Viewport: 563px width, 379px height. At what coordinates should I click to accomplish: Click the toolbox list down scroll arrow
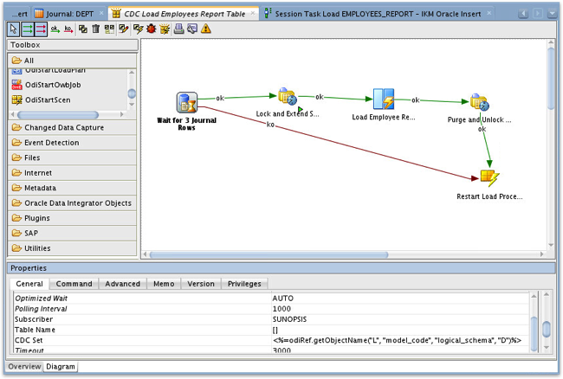coord(132,105)
